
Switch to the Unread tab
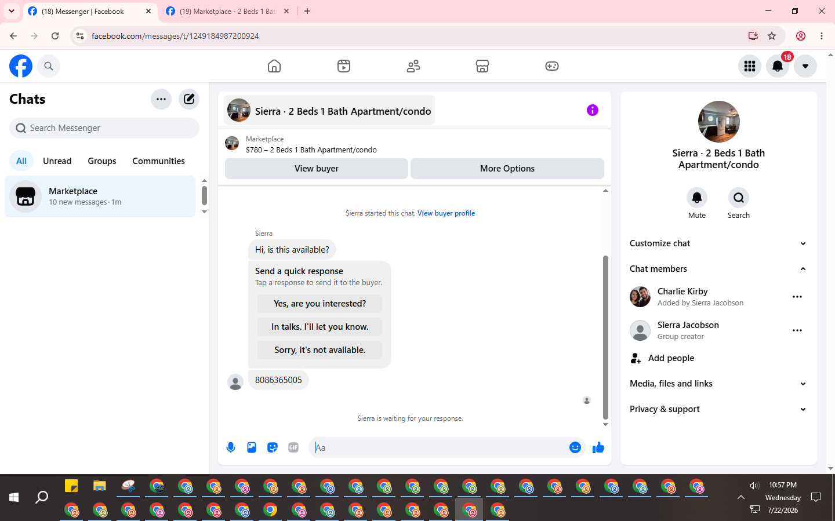tap(57, 161)
